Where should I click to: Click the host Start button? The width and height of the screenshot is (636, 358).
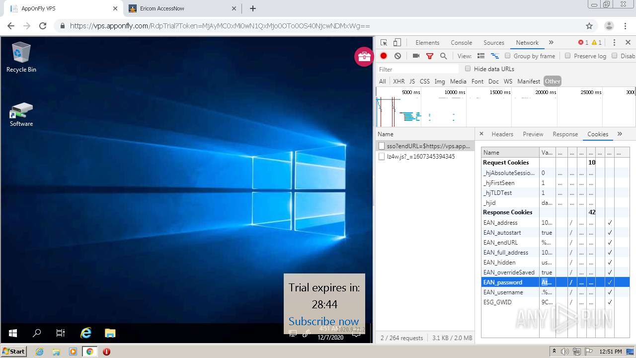(x=13, y=352)
